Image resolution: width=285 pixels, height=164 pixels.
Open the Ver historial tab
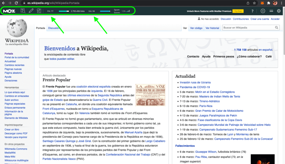pyautogui.click(x=212, y=28)
